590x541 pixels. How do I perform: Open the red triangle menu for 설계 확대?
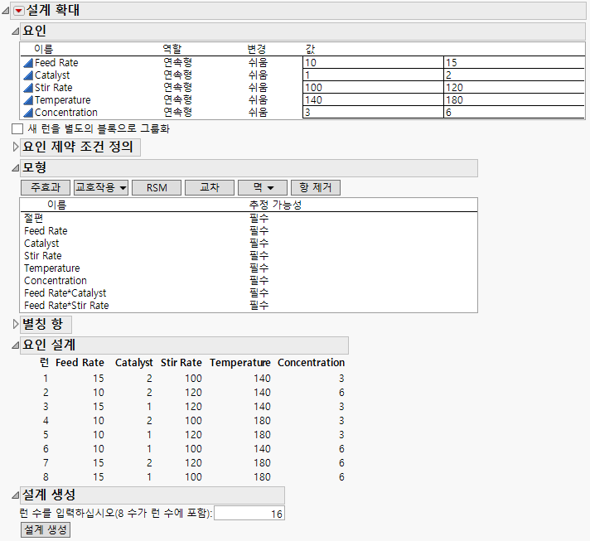[x=19, y=11]
